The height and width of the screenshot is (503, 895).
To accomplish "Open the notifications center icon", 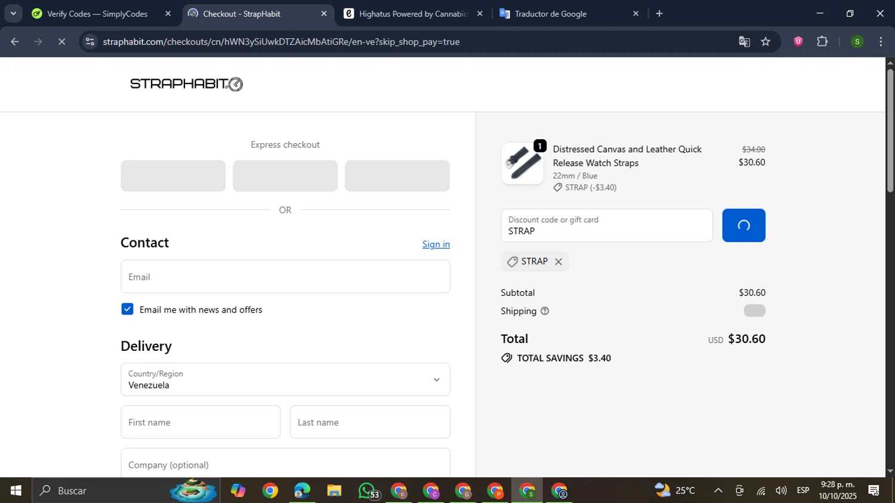I will [x=874, y=490].
